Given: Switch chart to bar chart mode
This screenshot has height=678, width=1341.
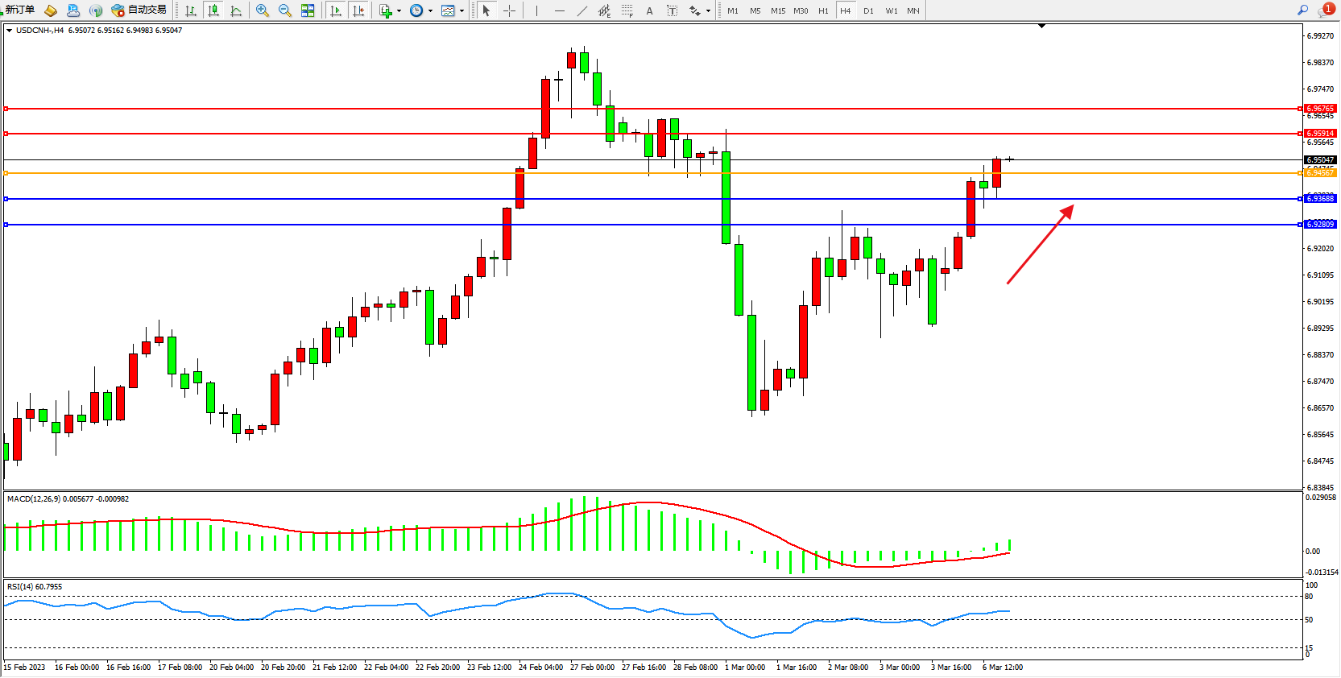Looking at the screenshot, I should 191,10.
